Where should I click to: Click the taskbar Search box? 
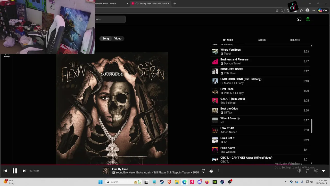point(124,182)
